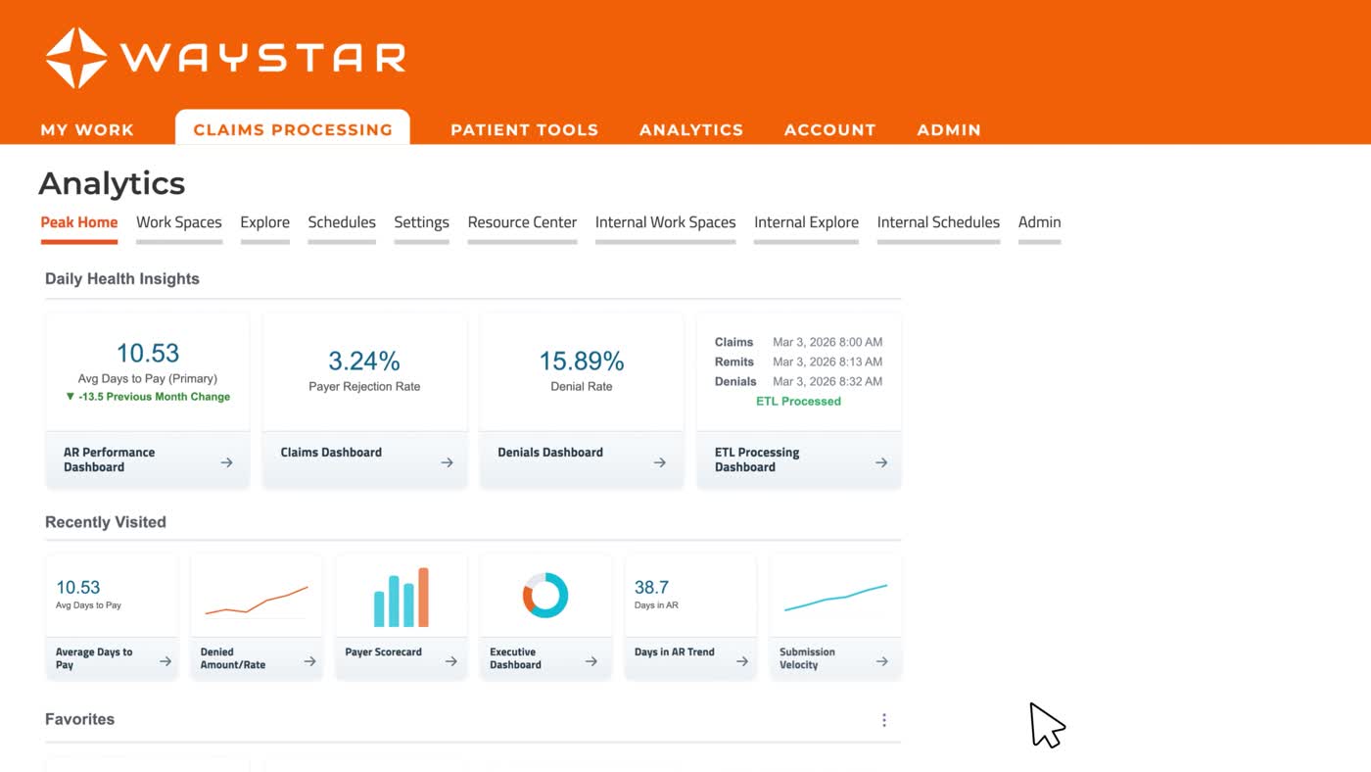The width and height of the screenshot is (1371, 772).
Task: Click the Favorites section heading
Action: pyautogui.click(x=80, y=719)
